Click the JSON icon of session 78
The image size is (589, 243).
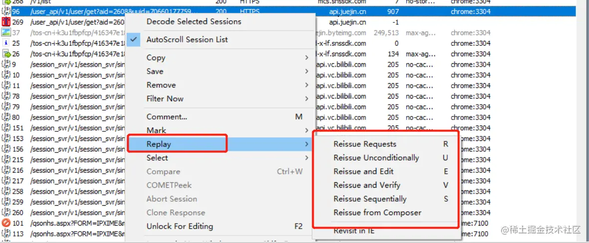[5, 96]
